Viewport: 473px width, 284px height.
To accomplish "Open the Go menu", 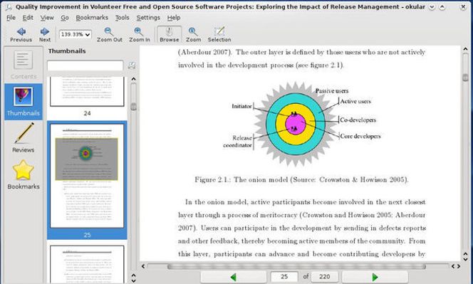I will (x=65, y=18).
